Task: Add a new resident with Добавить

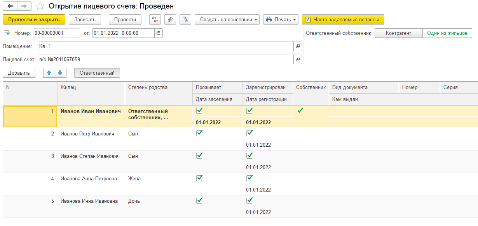Action: 19,73
